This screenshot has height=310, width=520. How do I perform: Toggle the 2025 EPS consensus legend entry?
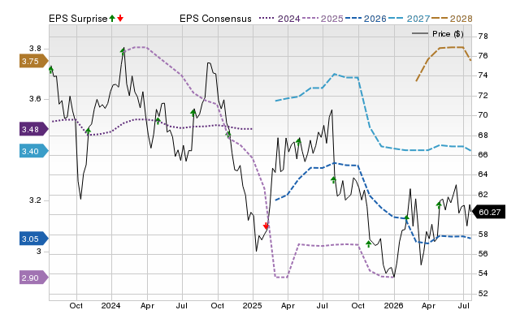tap(323, 19)
